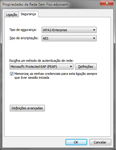Expand the network authentication method dropdown

(41, 67)
